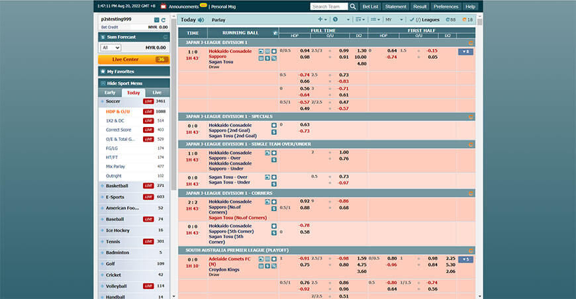Switch to the Early tab
Screen dimensions: 576x299
[x=110, y=93]
